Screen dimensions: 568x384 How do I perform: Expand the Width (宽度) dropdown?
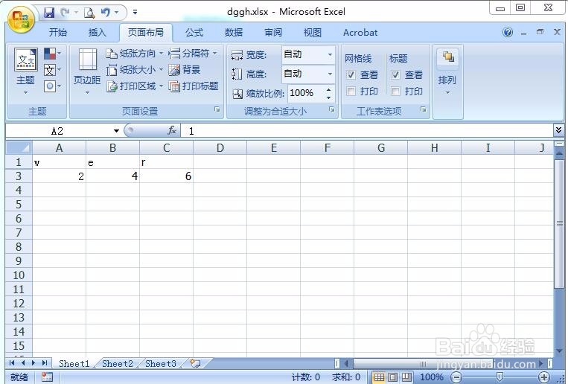click(x=330, y=55)
